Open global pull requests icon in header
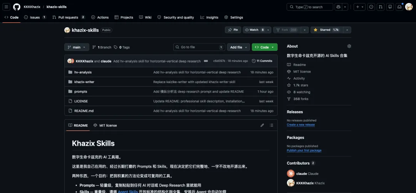This screenshot has height=193, width=416. [x=381, y=7]
